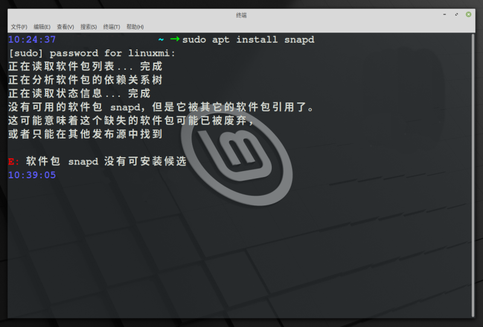Click the 10:24:37 timestamp text
Image resolution: width=483 pixels, height=327 pixels.
32,40
